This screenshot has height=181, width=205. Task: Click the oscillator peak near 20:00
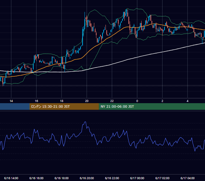pyautogui.click(x=85, y=122)
